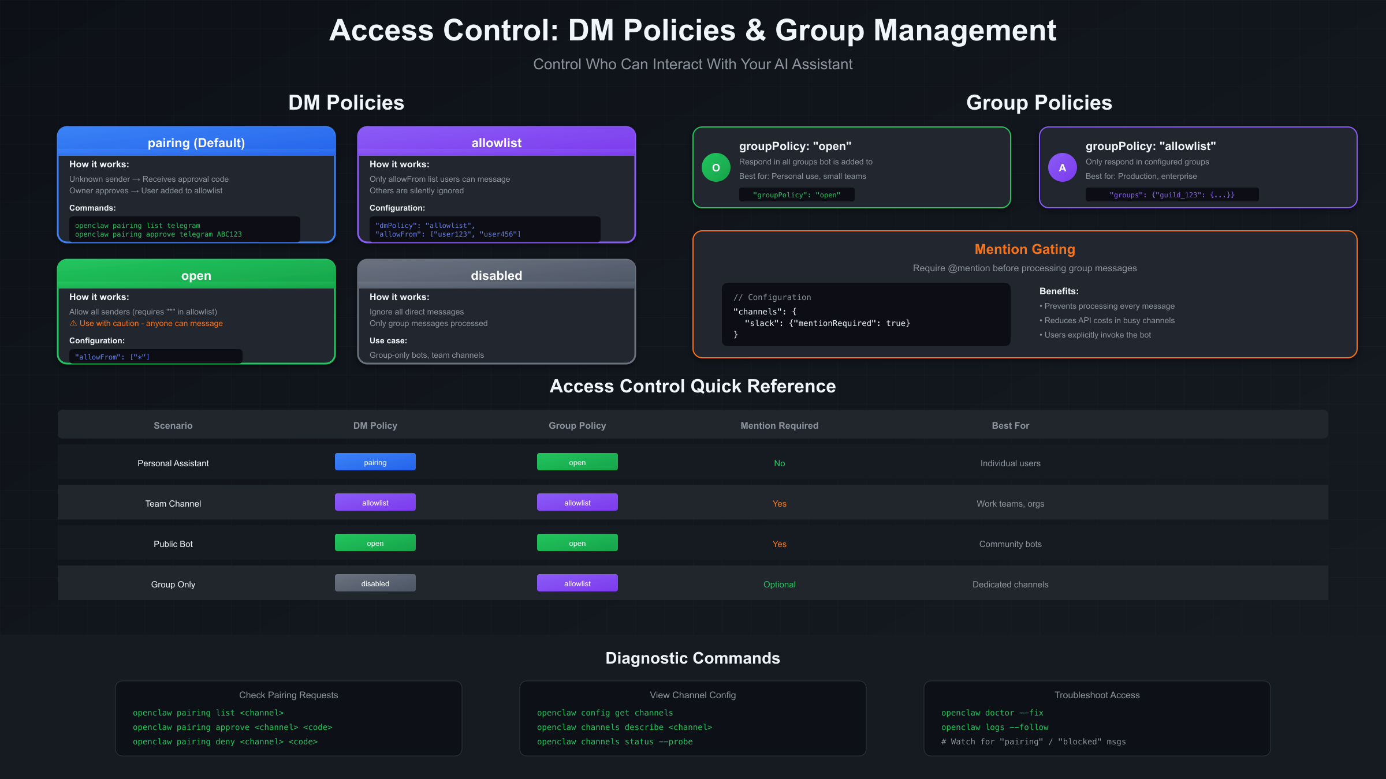Click "openclaw pairing deny <channel> <code>" command
This screenshot has width=1386, height=779.
coord(226,741)
